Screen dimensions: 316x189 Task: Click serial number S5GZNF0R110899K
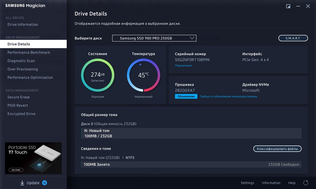[x=192, y=60]
